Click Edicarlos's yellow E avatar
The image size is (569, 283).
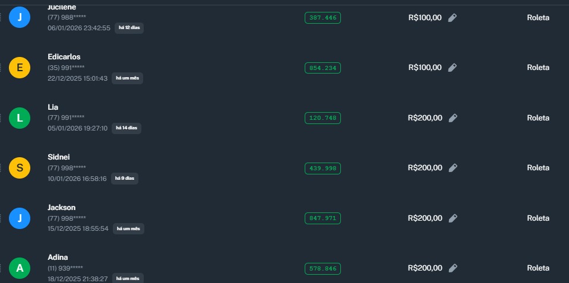20,68
